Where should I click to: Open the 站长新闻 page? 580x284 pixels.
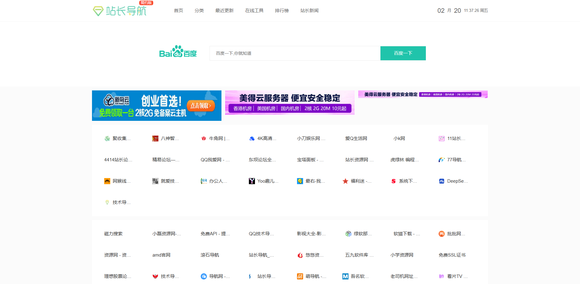click(x=309, y=10)
